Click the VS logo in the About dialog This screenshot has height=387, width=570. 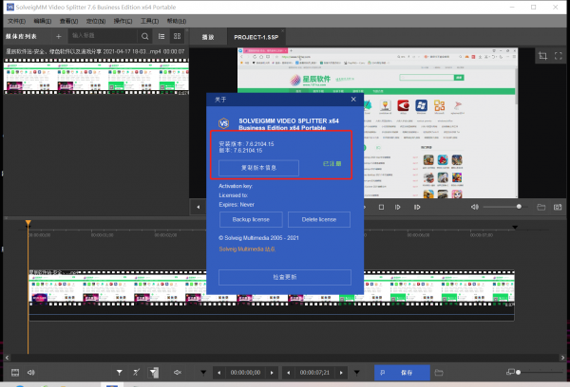tap(224, 123)
